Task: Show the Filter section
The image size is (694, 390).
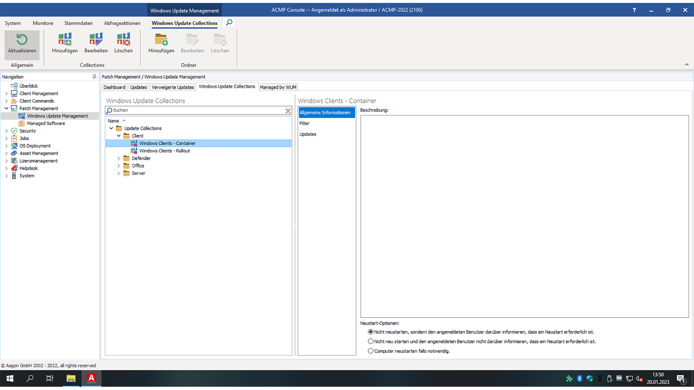Action: pyautogui.click(x=304, y=123)
